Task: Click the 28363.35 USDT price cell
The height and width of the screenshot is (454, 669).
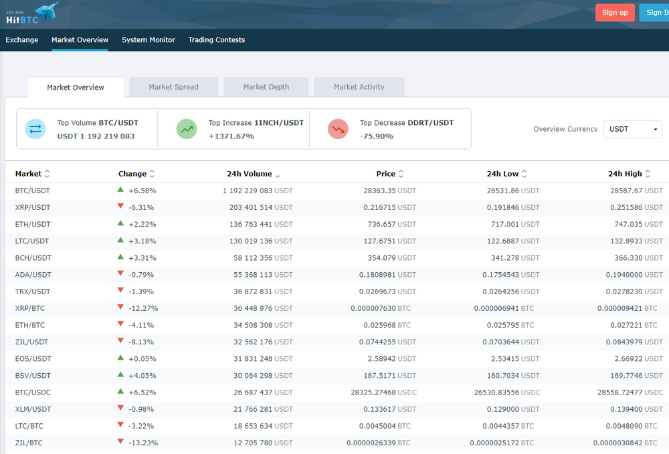Action: pos(389,191)
